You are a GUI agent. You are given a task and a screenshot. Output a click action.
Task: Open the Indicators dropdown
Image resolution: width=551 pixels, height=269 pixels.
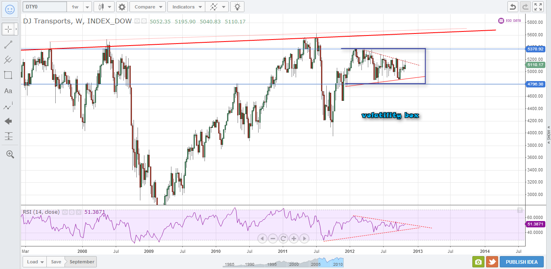(x=186, y=7)
